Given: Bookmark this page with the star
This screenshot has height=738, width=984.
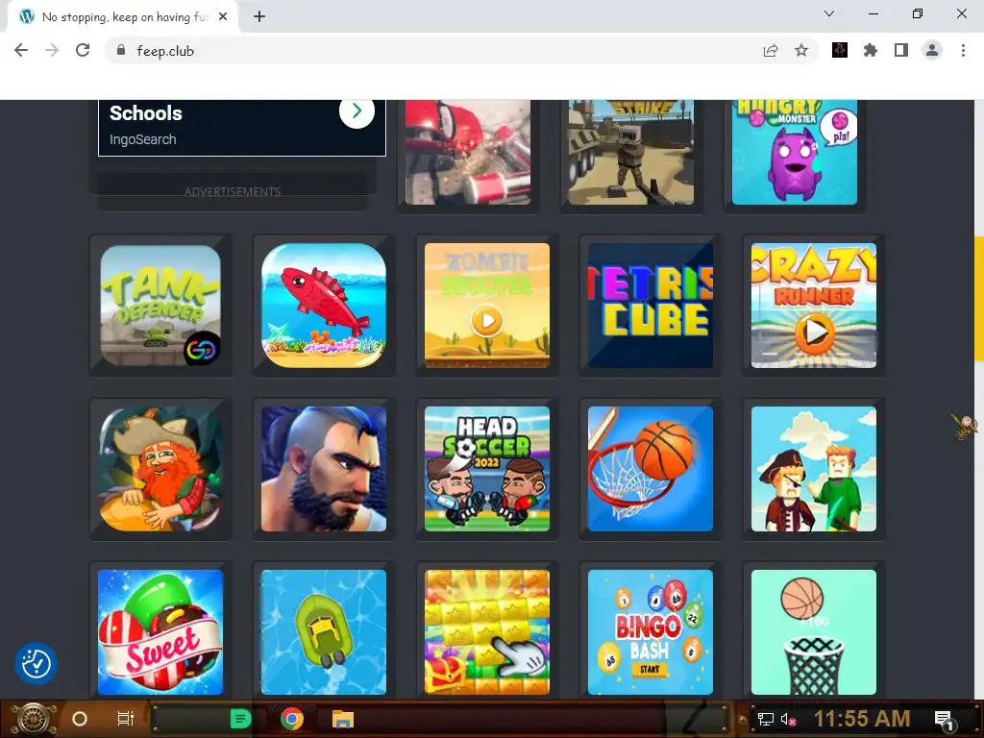Looking at the screenshot, I should pyautogui.click(x=801, y=50).
